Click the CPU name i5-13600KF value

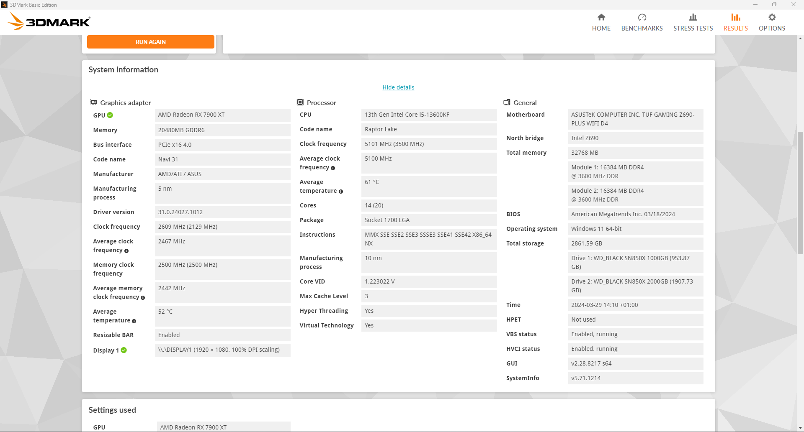429,115
